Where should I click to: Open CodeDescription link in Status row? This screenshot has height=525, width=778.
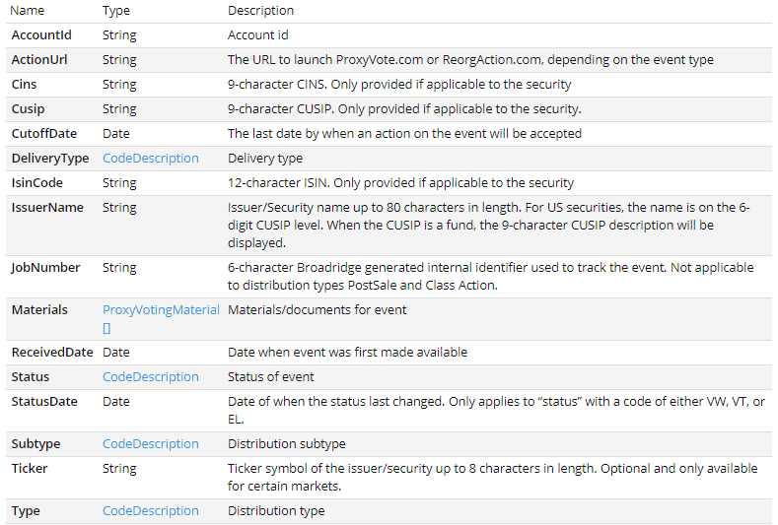[150, 376]
